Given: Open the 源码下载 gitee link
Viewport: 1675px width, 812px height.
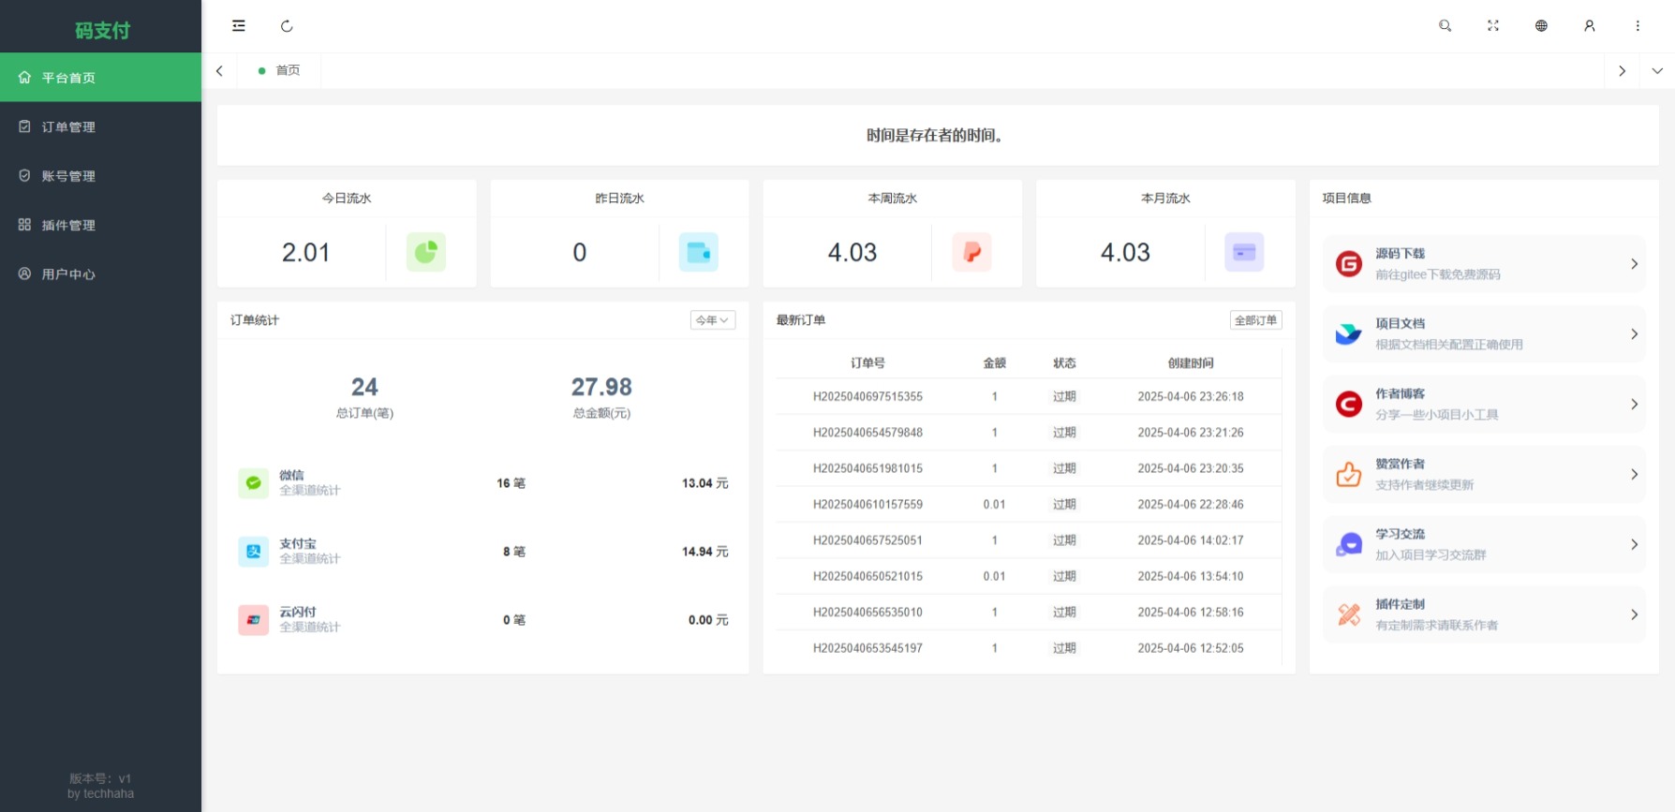Looking at the screenshot, I should 1483,264.
